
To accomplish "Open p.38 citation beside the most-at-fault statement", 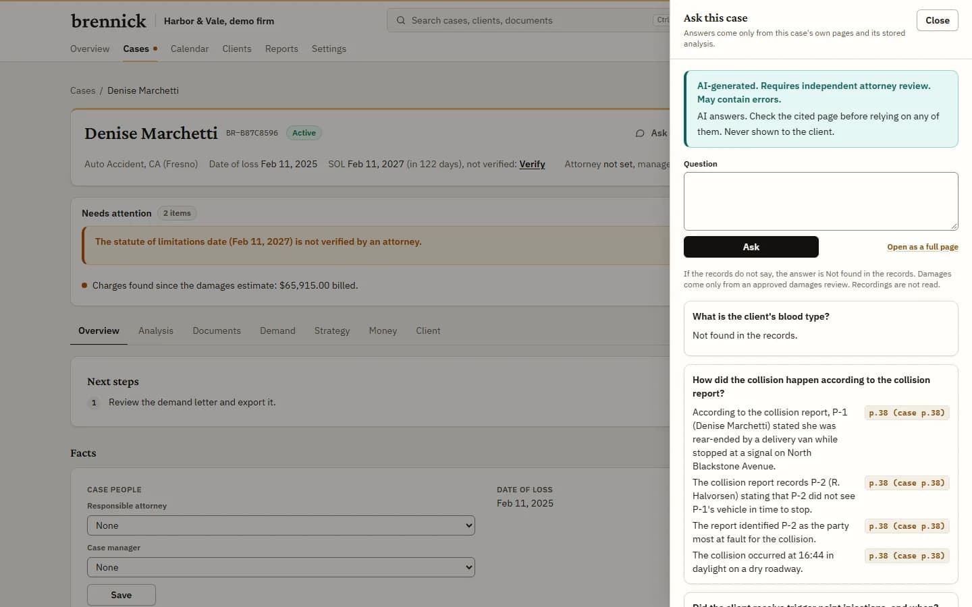I will [x=907, y=526].
